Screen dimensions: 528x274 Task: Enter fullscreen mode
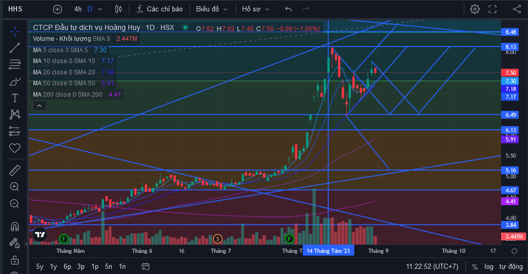[x=493, y=9]
